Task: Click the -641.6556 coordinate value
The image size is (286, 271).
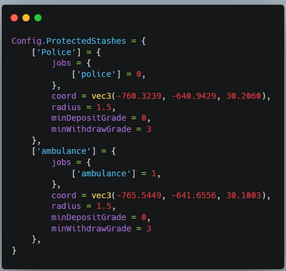Action: [194, 195]
